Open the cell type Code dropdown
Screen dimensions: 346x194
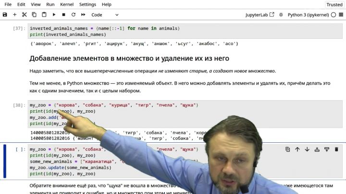pyautogui.click(x=105, y=15)
